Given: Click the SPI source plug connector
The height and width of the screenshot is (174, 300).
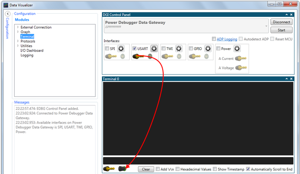Looking at the screenshot, I should pyautogui.click(x=111, y=56).
